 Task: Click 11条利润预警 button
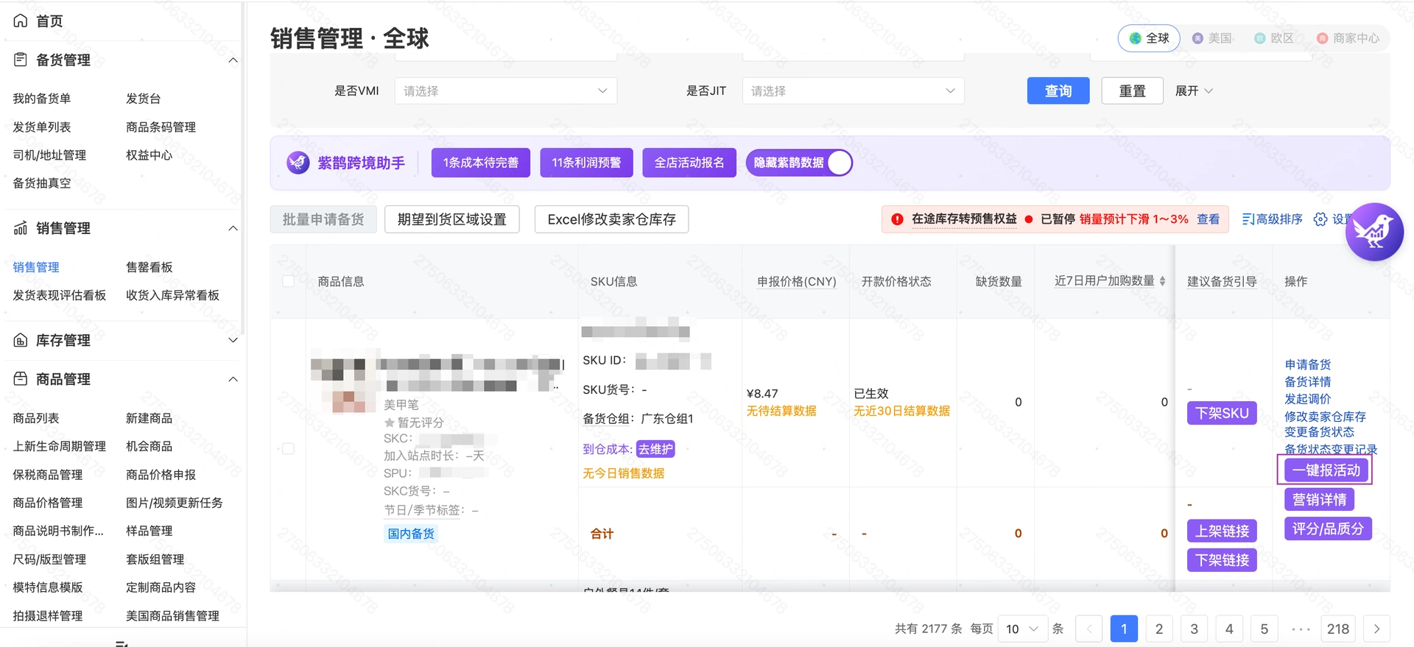point(586,163)
